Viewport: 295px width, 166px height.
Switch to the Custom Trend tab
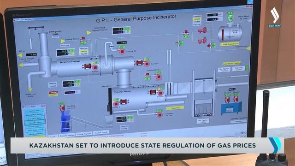(100, 133)
